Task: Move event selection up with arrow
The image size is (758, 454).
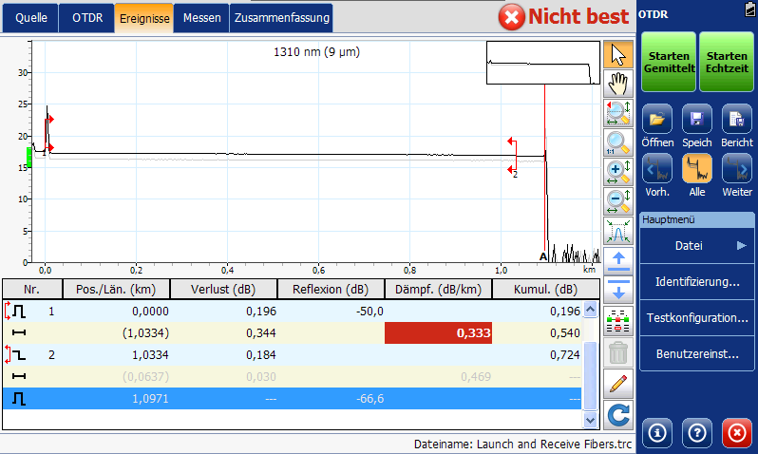Action: coord(618,261)
